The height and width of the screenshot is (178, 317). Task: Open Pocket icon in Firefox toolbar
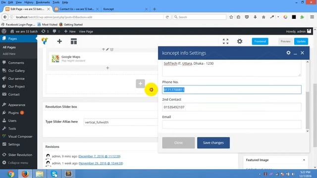coord(247,17)
